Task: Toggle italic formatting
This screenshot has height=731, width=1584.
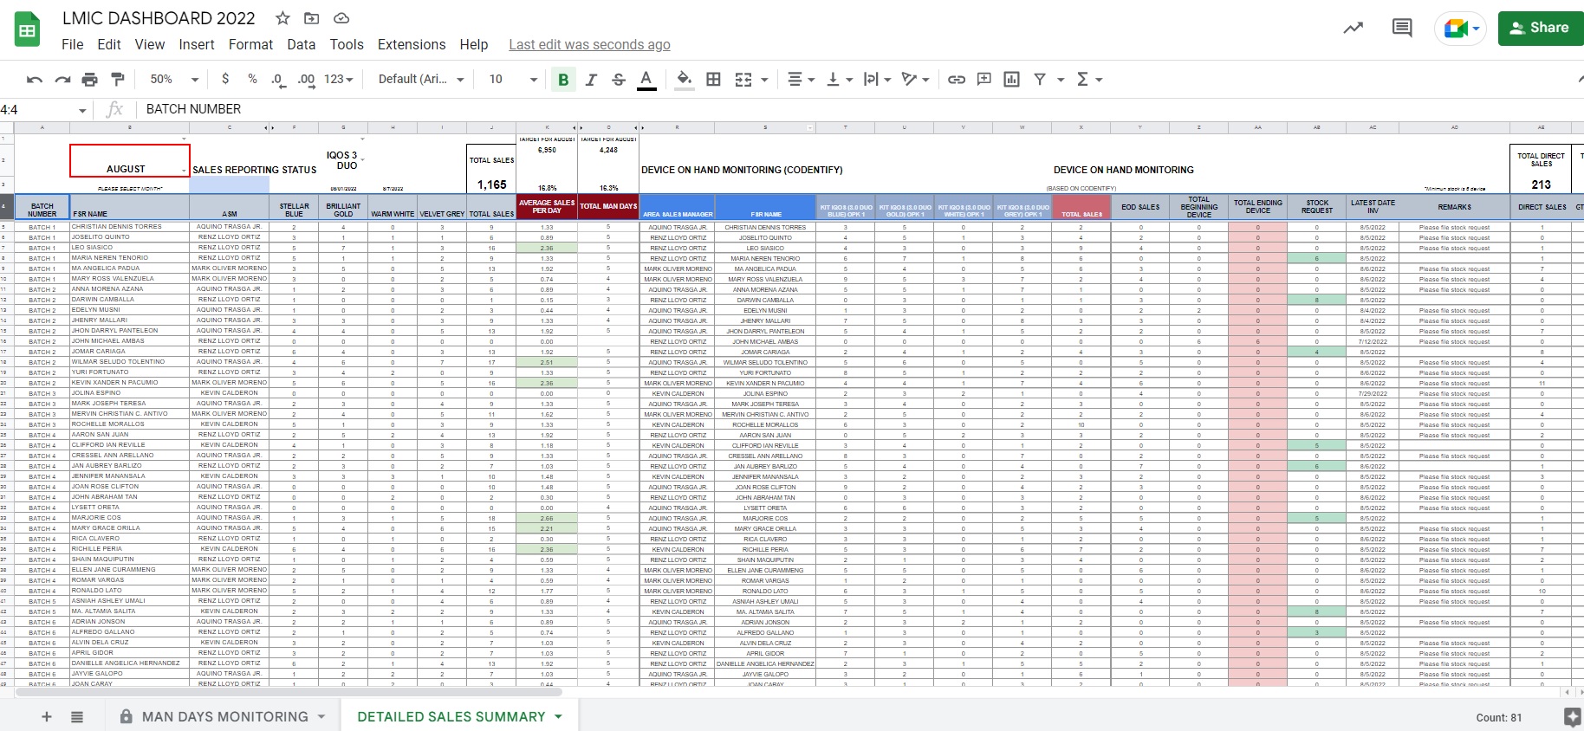Action: (x=591, y=80)
